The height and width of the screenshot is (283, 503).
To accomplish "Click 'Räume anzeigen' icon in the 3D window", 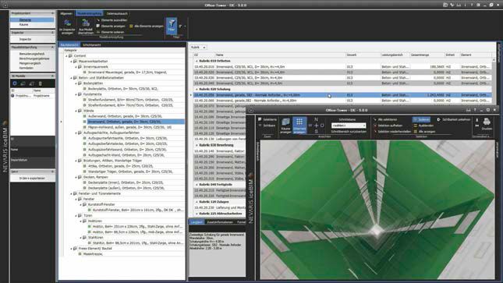I will point(285,126).
